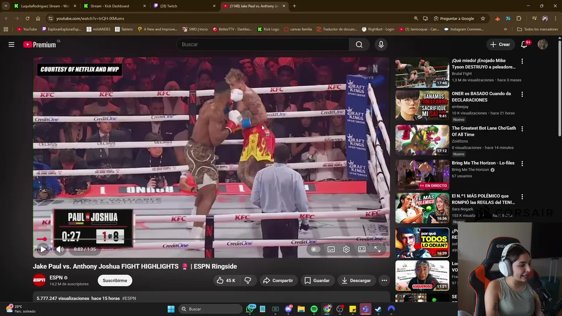This screenshot has height=316, width=562.
Task: Like the video with 45 K likes
Action: click(x=226, y=280)
